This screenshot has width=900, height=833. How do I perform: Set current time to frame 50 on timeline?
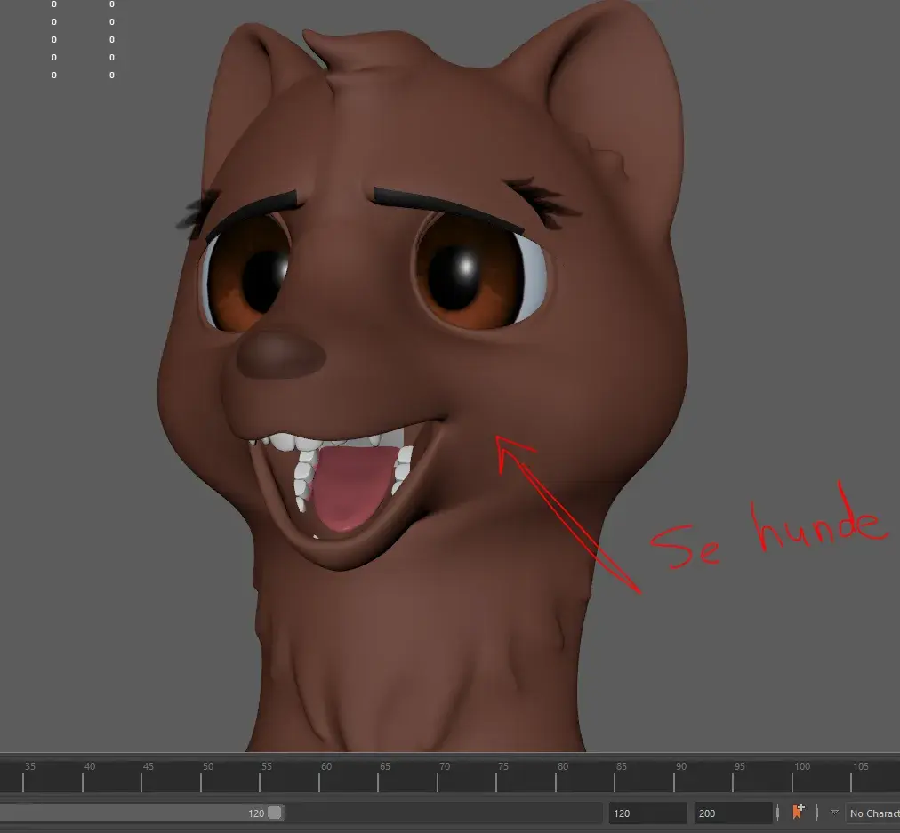tap(201, 781)
